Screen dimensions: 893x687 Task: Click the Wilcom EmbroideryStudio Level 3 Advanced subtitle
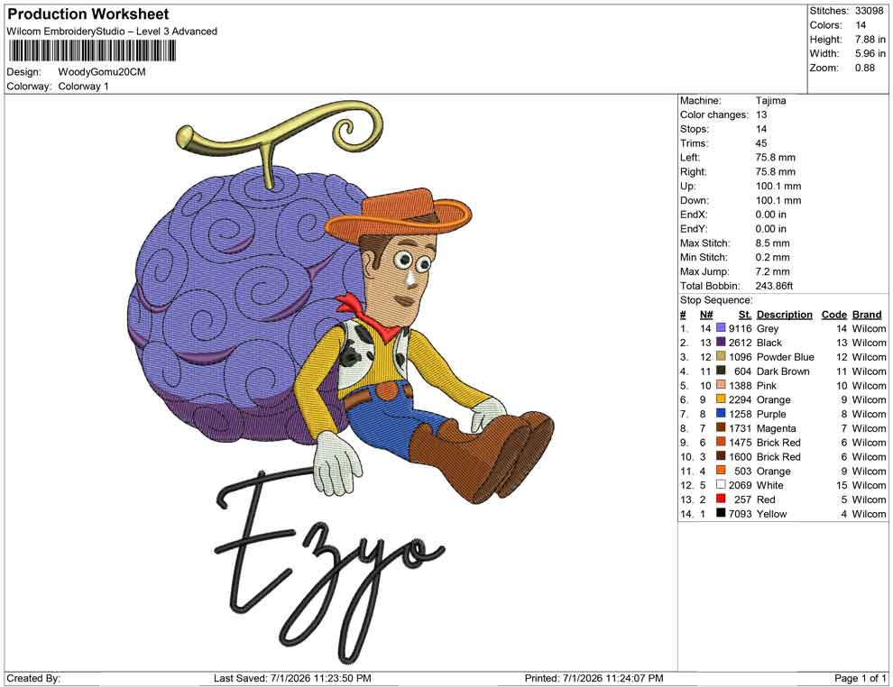112,32
